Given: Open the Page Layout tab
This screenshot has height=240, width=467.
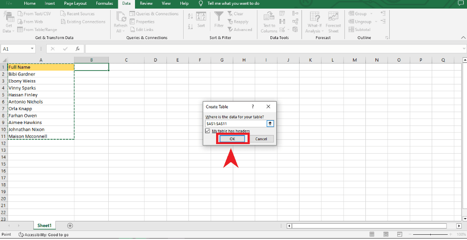Looking at the screenshot, I should point(75,3).
